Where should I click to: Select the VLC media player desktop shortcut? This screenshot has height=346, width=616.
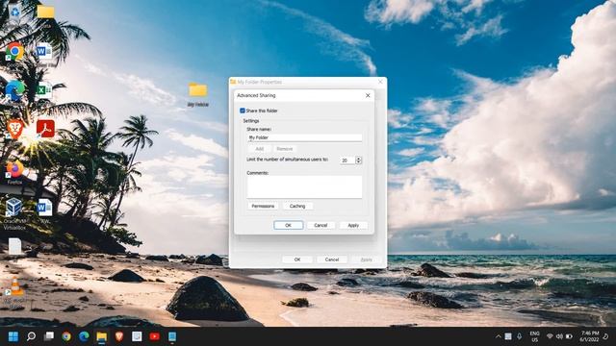(15, 292)
